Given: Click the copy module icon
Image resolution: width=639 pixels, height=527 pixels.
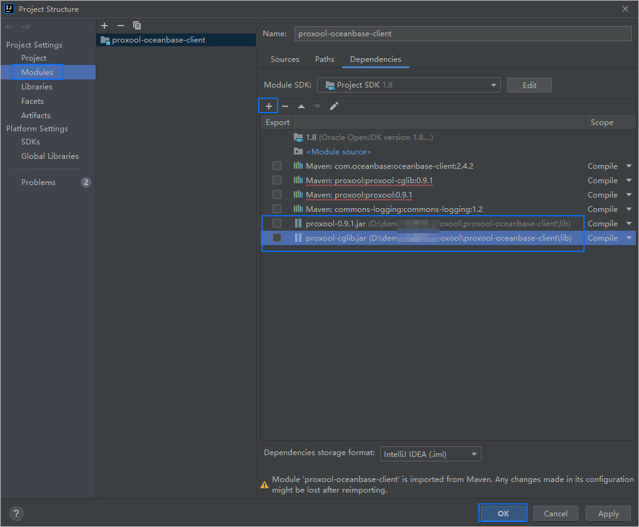Looking at the screenshot, I should [137, 26].
